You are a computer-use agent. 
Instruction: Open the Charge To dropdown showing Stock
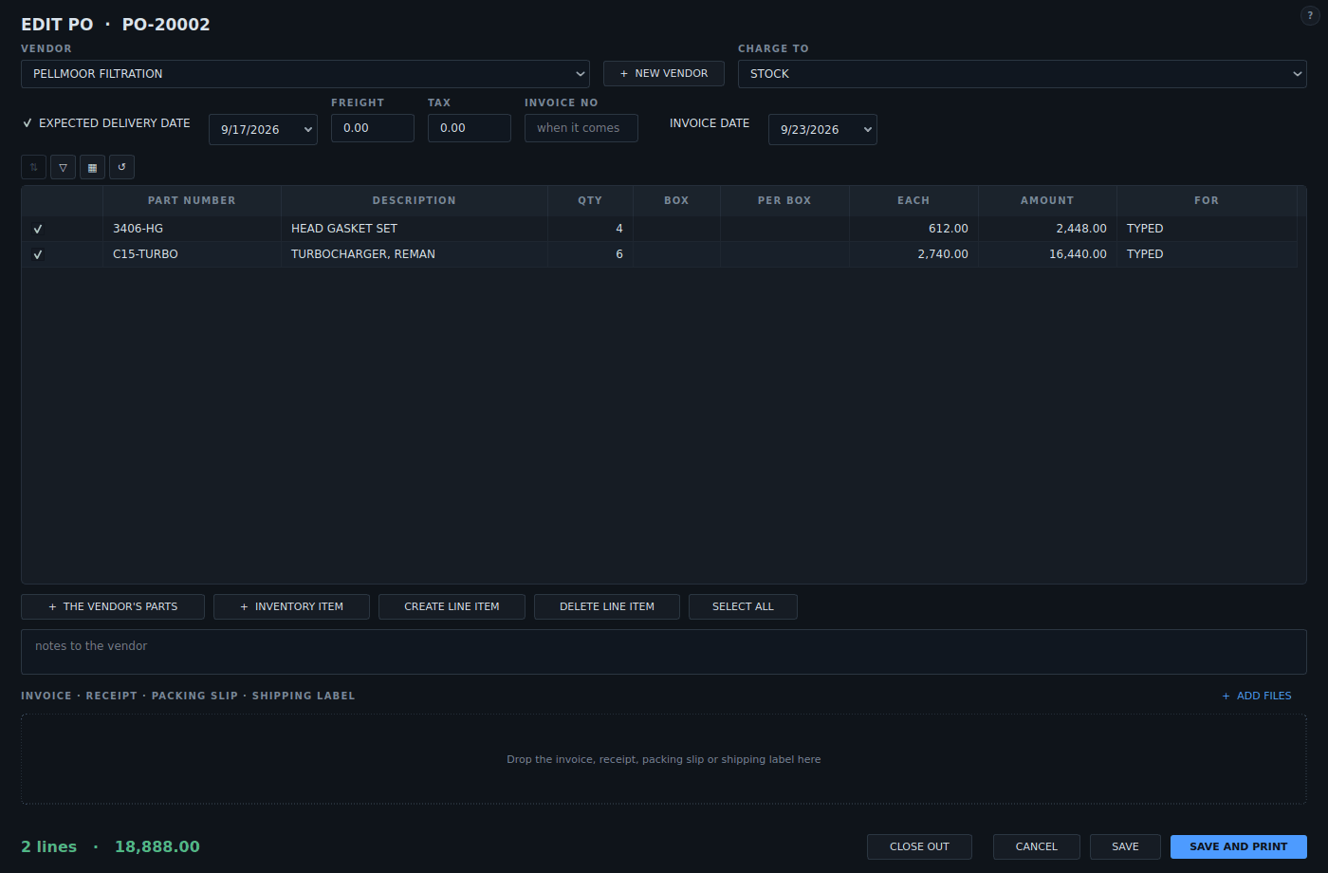point(1023,74)
